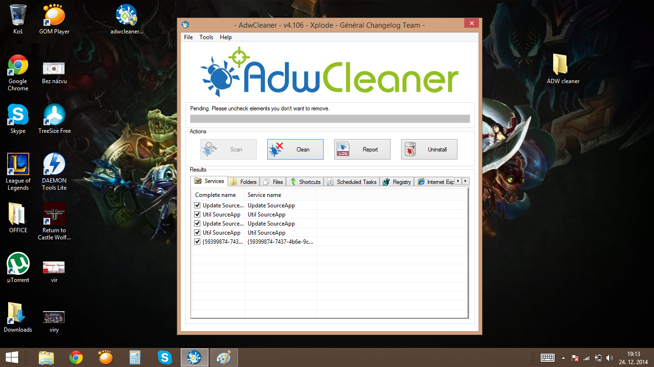
Task: Open the Help menu
Action: pos(226,37)
